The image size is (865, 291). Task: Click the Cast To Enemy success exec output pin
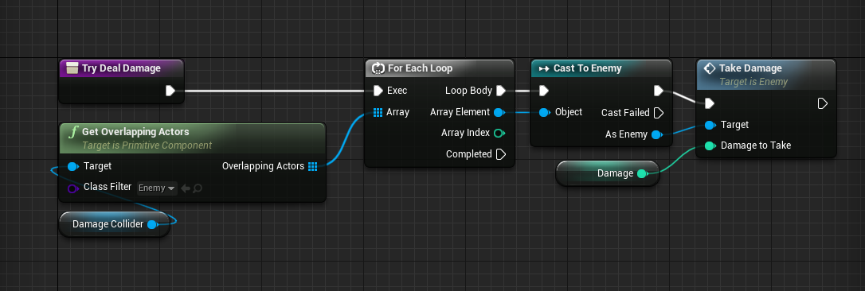659,91
